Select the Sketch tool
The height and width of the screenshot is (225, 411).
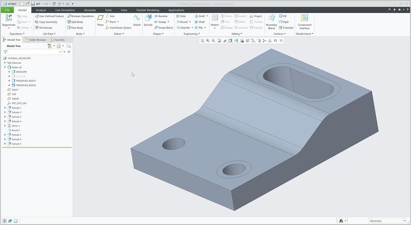coord(137,19)
